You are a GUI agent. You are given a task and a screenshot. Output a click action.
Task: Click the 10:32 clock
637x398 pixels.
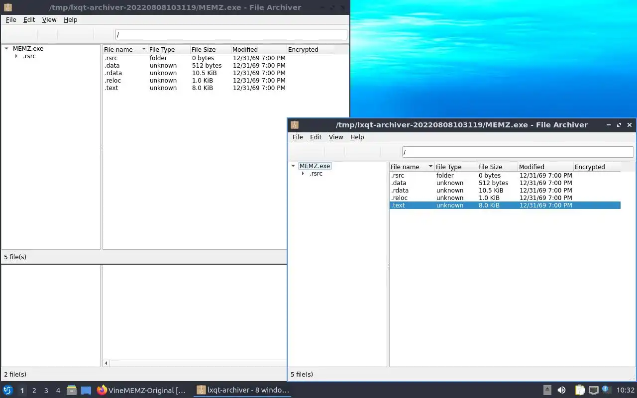[625, 391]
